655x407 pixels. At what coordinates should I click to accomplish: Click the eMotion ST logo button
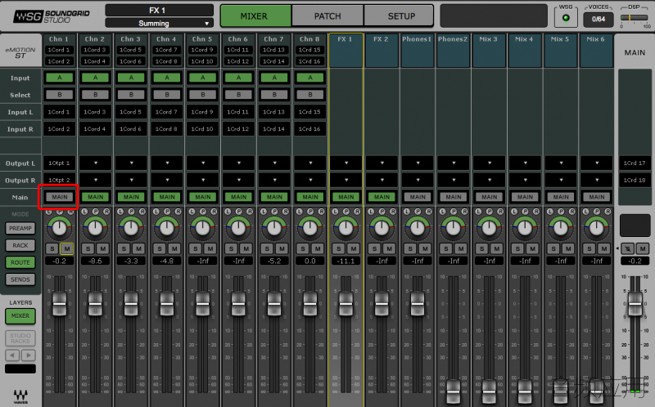20,52
